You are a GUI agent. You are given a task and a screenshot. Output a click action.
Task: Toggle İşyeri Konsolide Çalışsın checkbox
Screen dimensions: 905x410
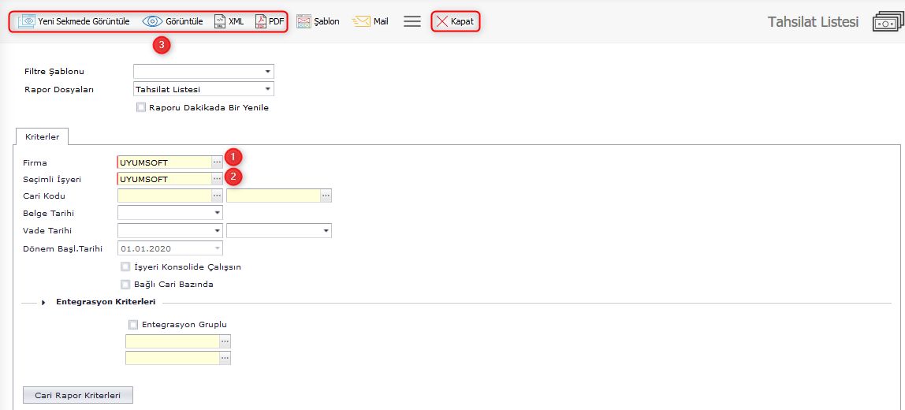125,267
